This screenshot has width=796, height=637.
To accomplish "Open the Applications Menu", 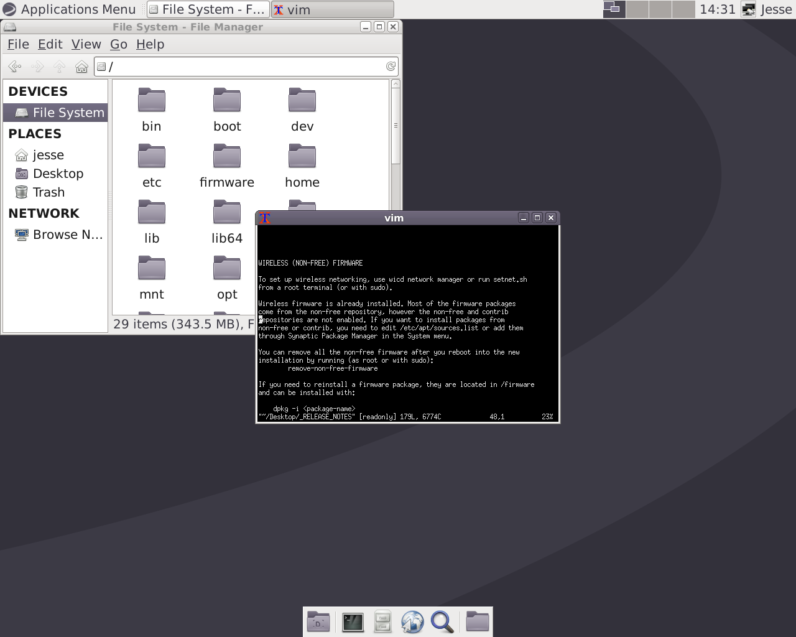I will (70, 9).
